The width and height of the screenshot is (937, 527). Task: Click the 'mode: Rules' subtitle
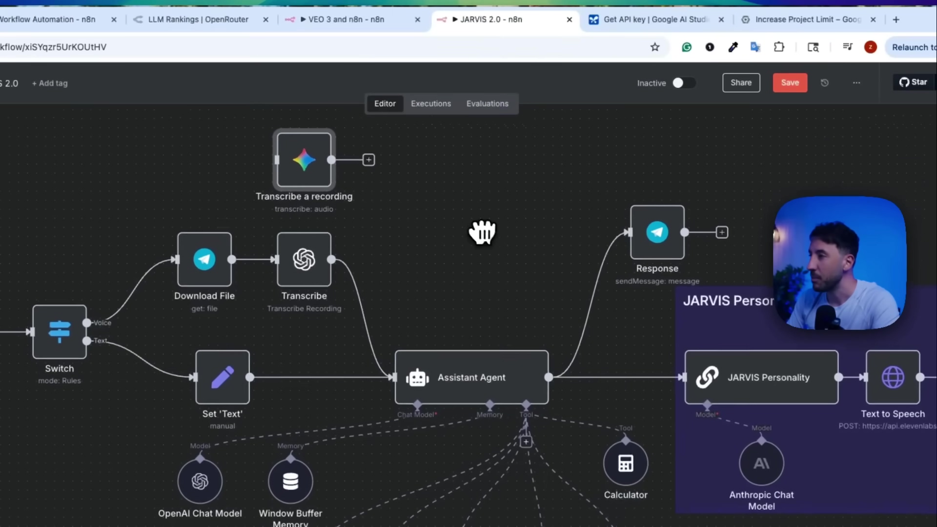point(60,381)
